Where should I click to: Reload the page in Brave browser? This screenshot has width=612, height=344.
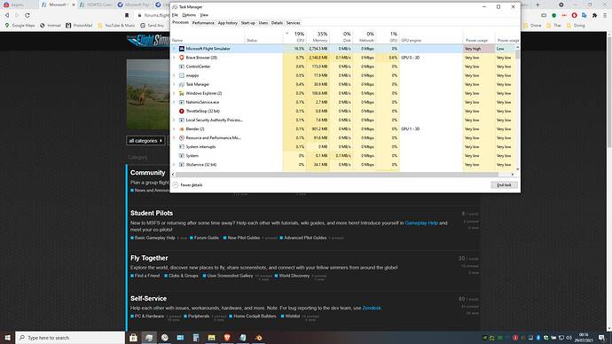pos(27,15)
